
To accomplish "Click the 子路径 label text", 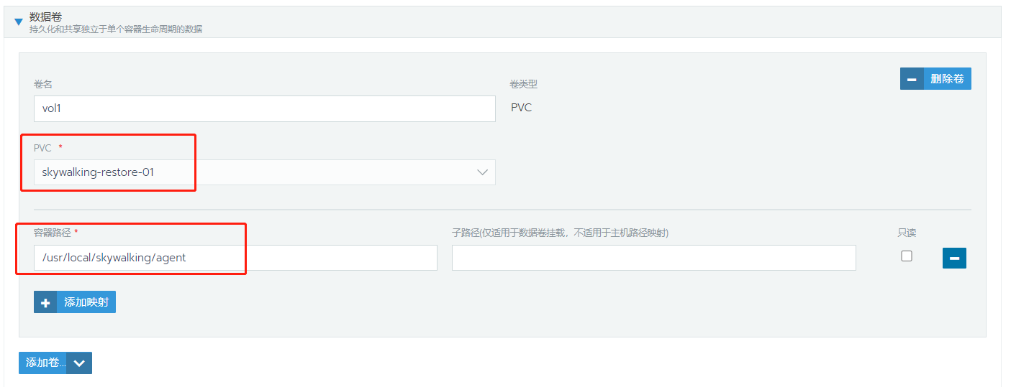I will 560,233.
